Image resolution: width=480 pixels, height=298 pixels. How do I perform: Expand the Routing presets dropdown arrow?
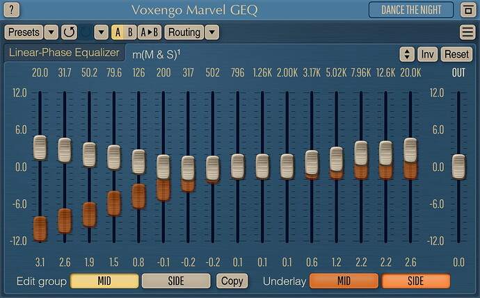pos(212,32)
